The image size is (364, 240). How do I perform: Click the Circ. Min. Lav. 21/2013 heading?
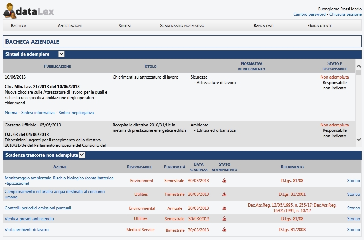coord(42,87)
